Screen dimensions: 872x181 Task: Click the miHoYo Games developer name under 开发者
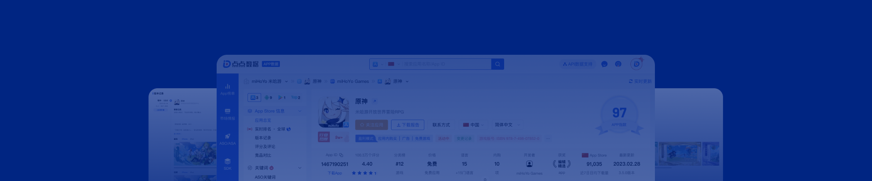[530, 173]
